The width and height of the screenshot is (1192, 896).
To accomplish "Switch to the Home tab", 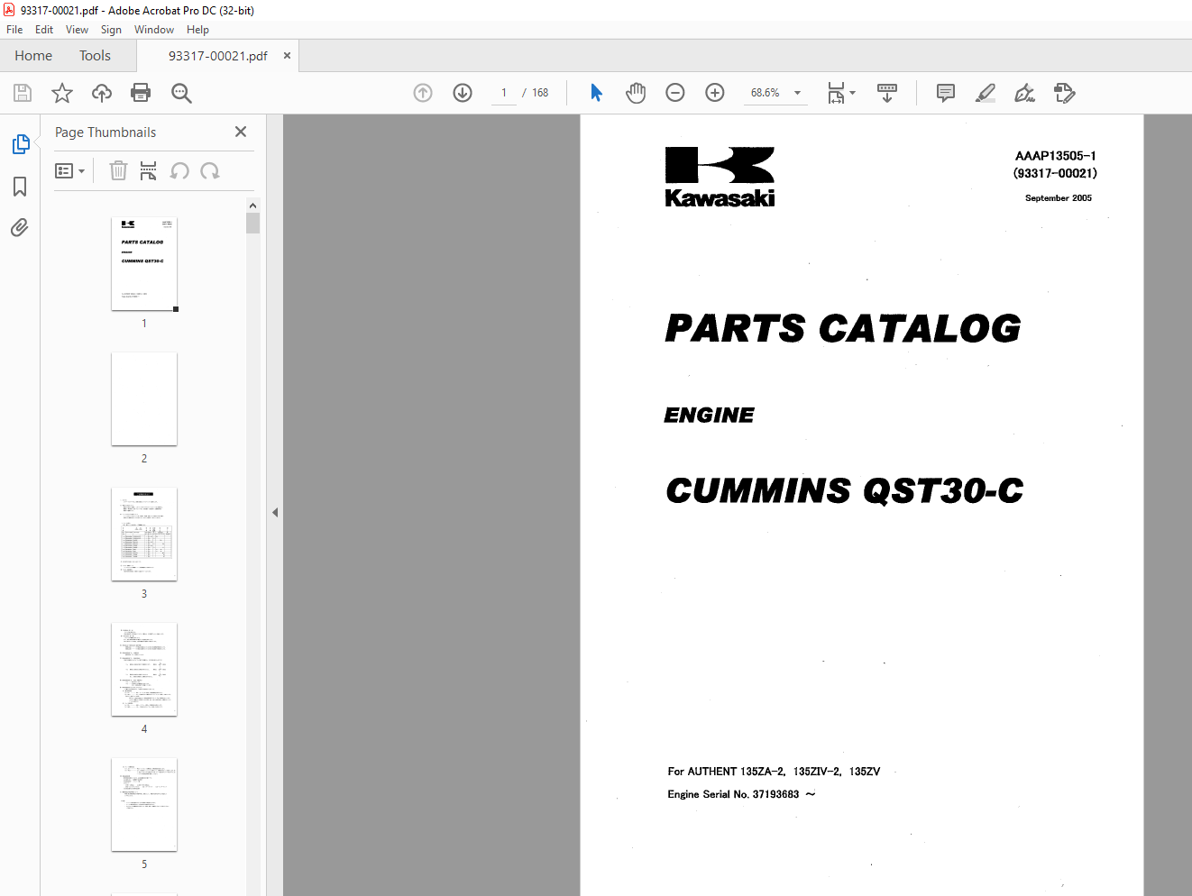I will 33,56.
